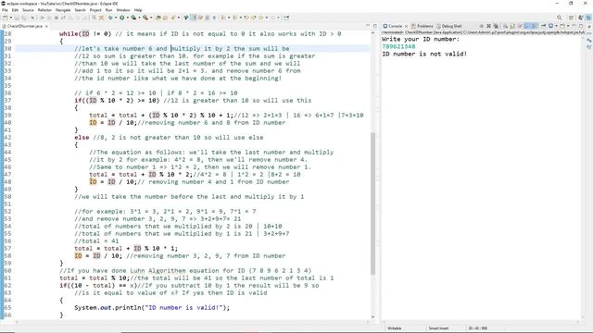The height and width of the screenshot is (333, 593).
Task: Click the Next Annotation icon
Action: 223,18
